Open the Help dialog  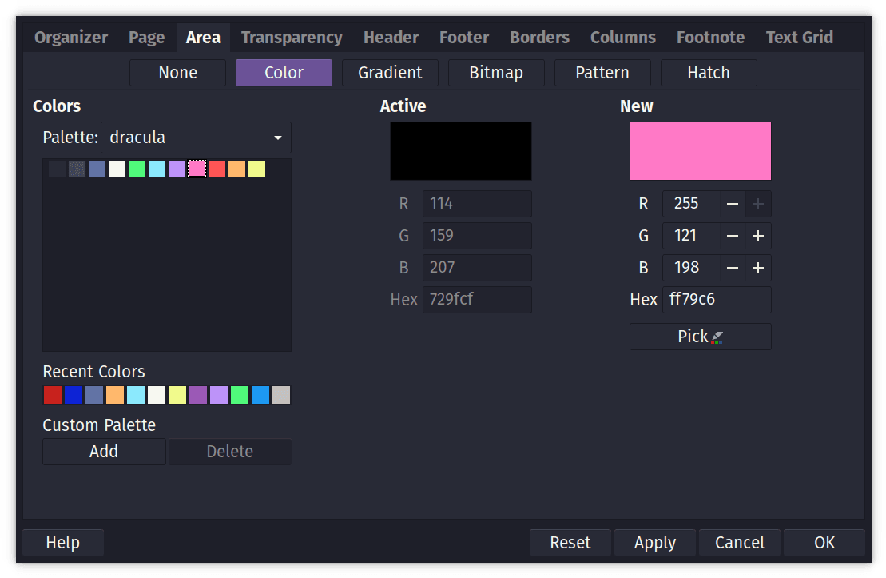point(62,542)
